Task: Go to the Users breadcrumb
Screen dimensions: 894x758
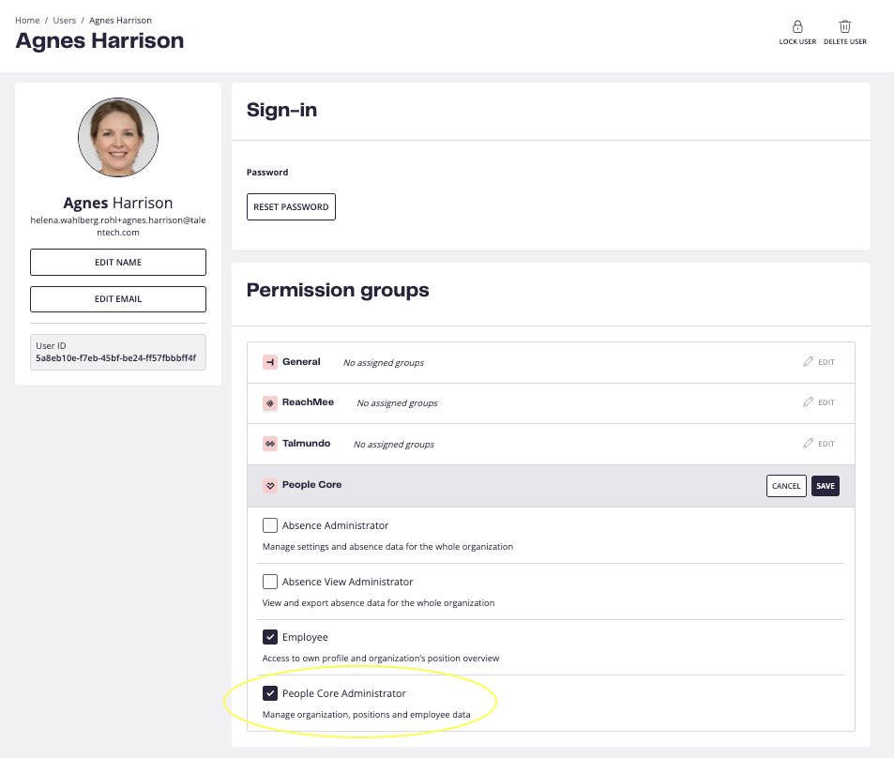Action: coord(65,21)
